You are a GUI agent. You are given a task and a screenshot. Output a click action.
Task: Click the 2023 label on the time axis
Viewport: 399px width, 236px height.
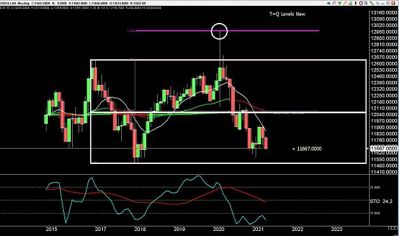[x=336, y=229]
